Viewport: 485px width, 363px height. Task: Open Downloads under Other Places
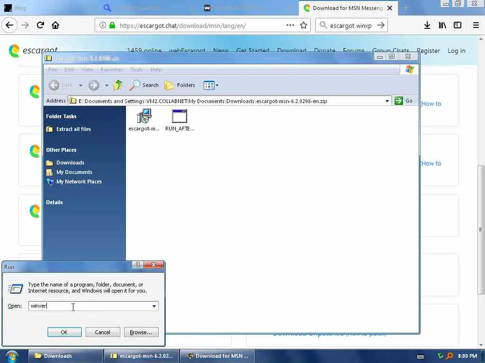point(70,163)
